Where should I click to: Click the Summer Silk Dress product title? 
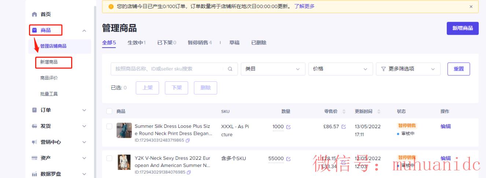[173, 130]
